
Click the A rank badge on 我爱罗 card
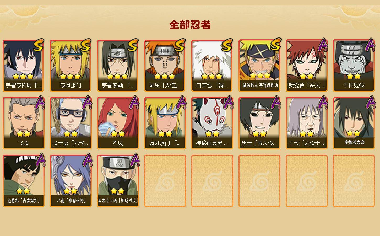[x=323, y=45]
